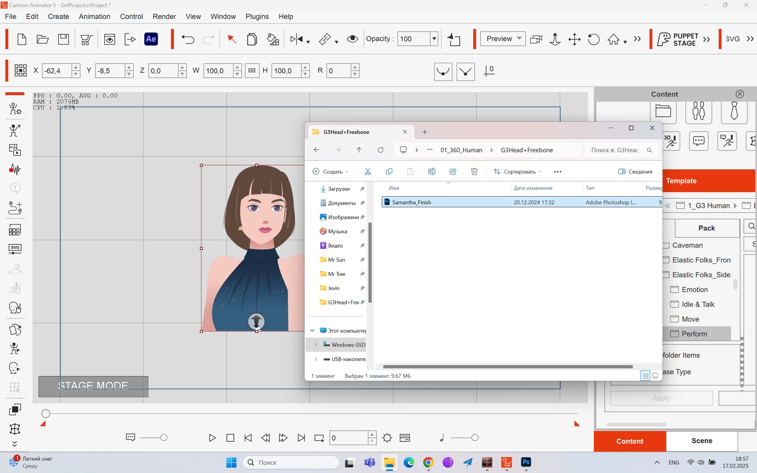757x473 pixels.
Task: Toggle the eye visibility icon in toolbar
Action: pos(352,39)
